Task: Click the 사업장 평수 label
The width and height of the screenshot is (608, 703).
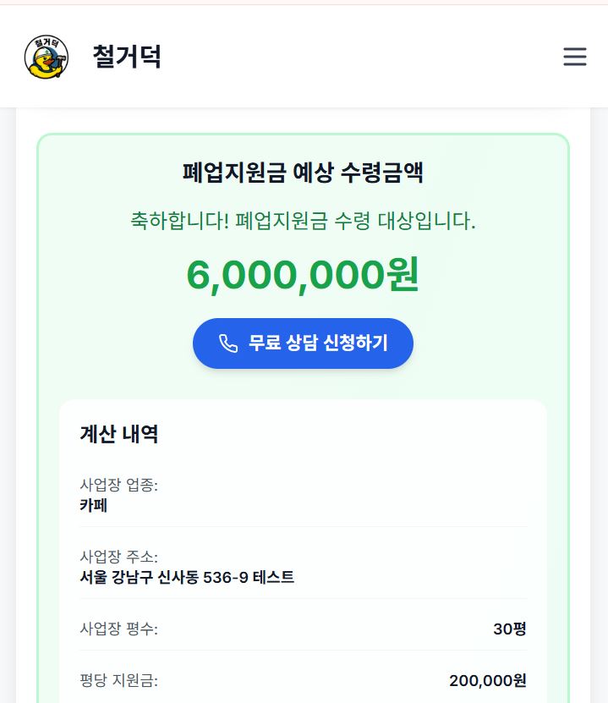Action: [119, 629]
